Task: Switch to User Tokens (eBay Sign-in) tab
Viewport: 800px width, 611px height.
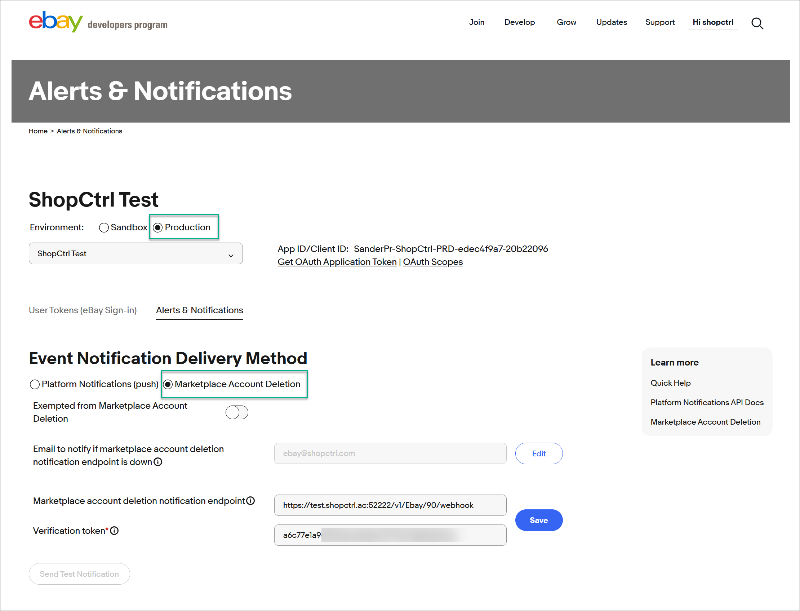Action: coord(83,310)
